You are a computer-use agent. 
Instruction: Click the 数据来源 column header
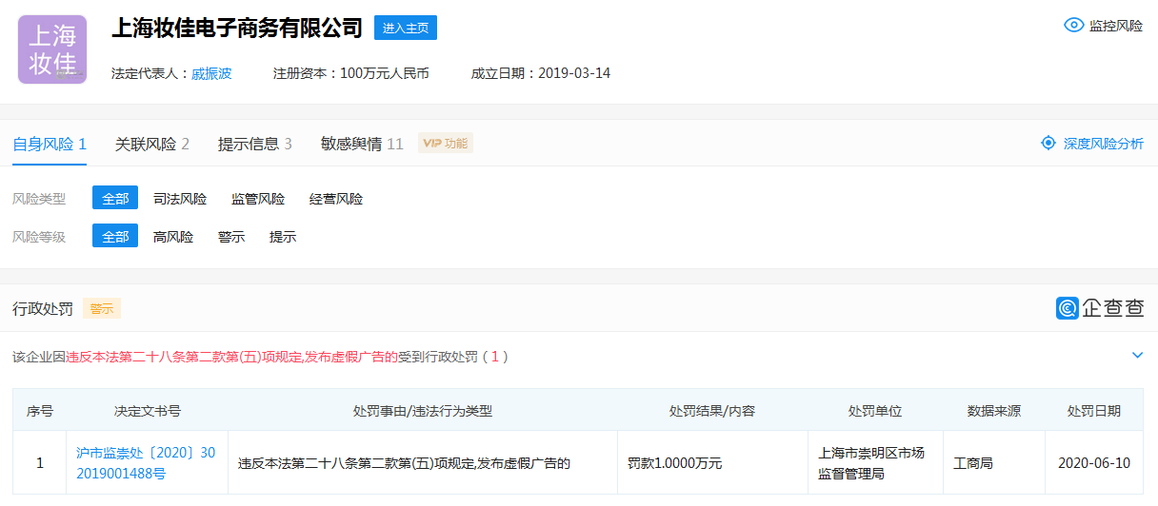click(x=994, y=411)
